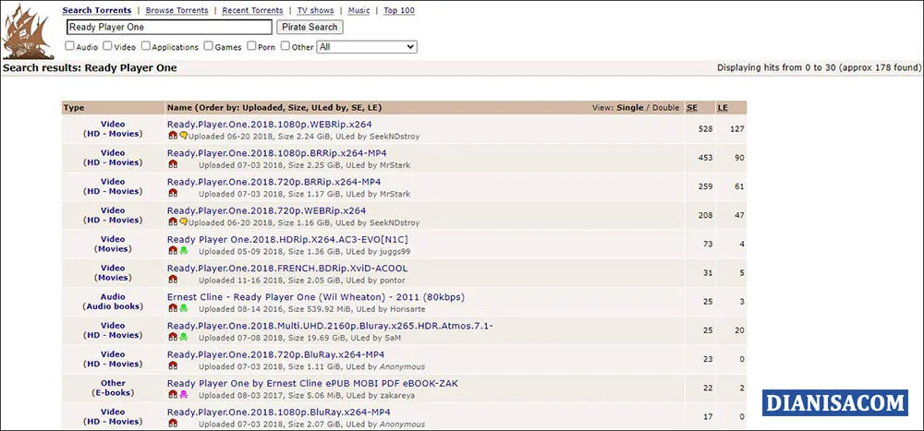924x431 pixels.
Task: Click the pink skull icon on the eBOOK-ZAK row
Action: tap(183, 394)
